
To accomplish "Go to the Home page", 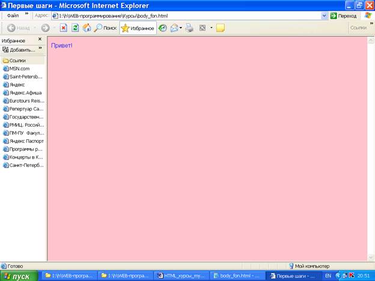I will pyautogui.click(x=87, y=28).
